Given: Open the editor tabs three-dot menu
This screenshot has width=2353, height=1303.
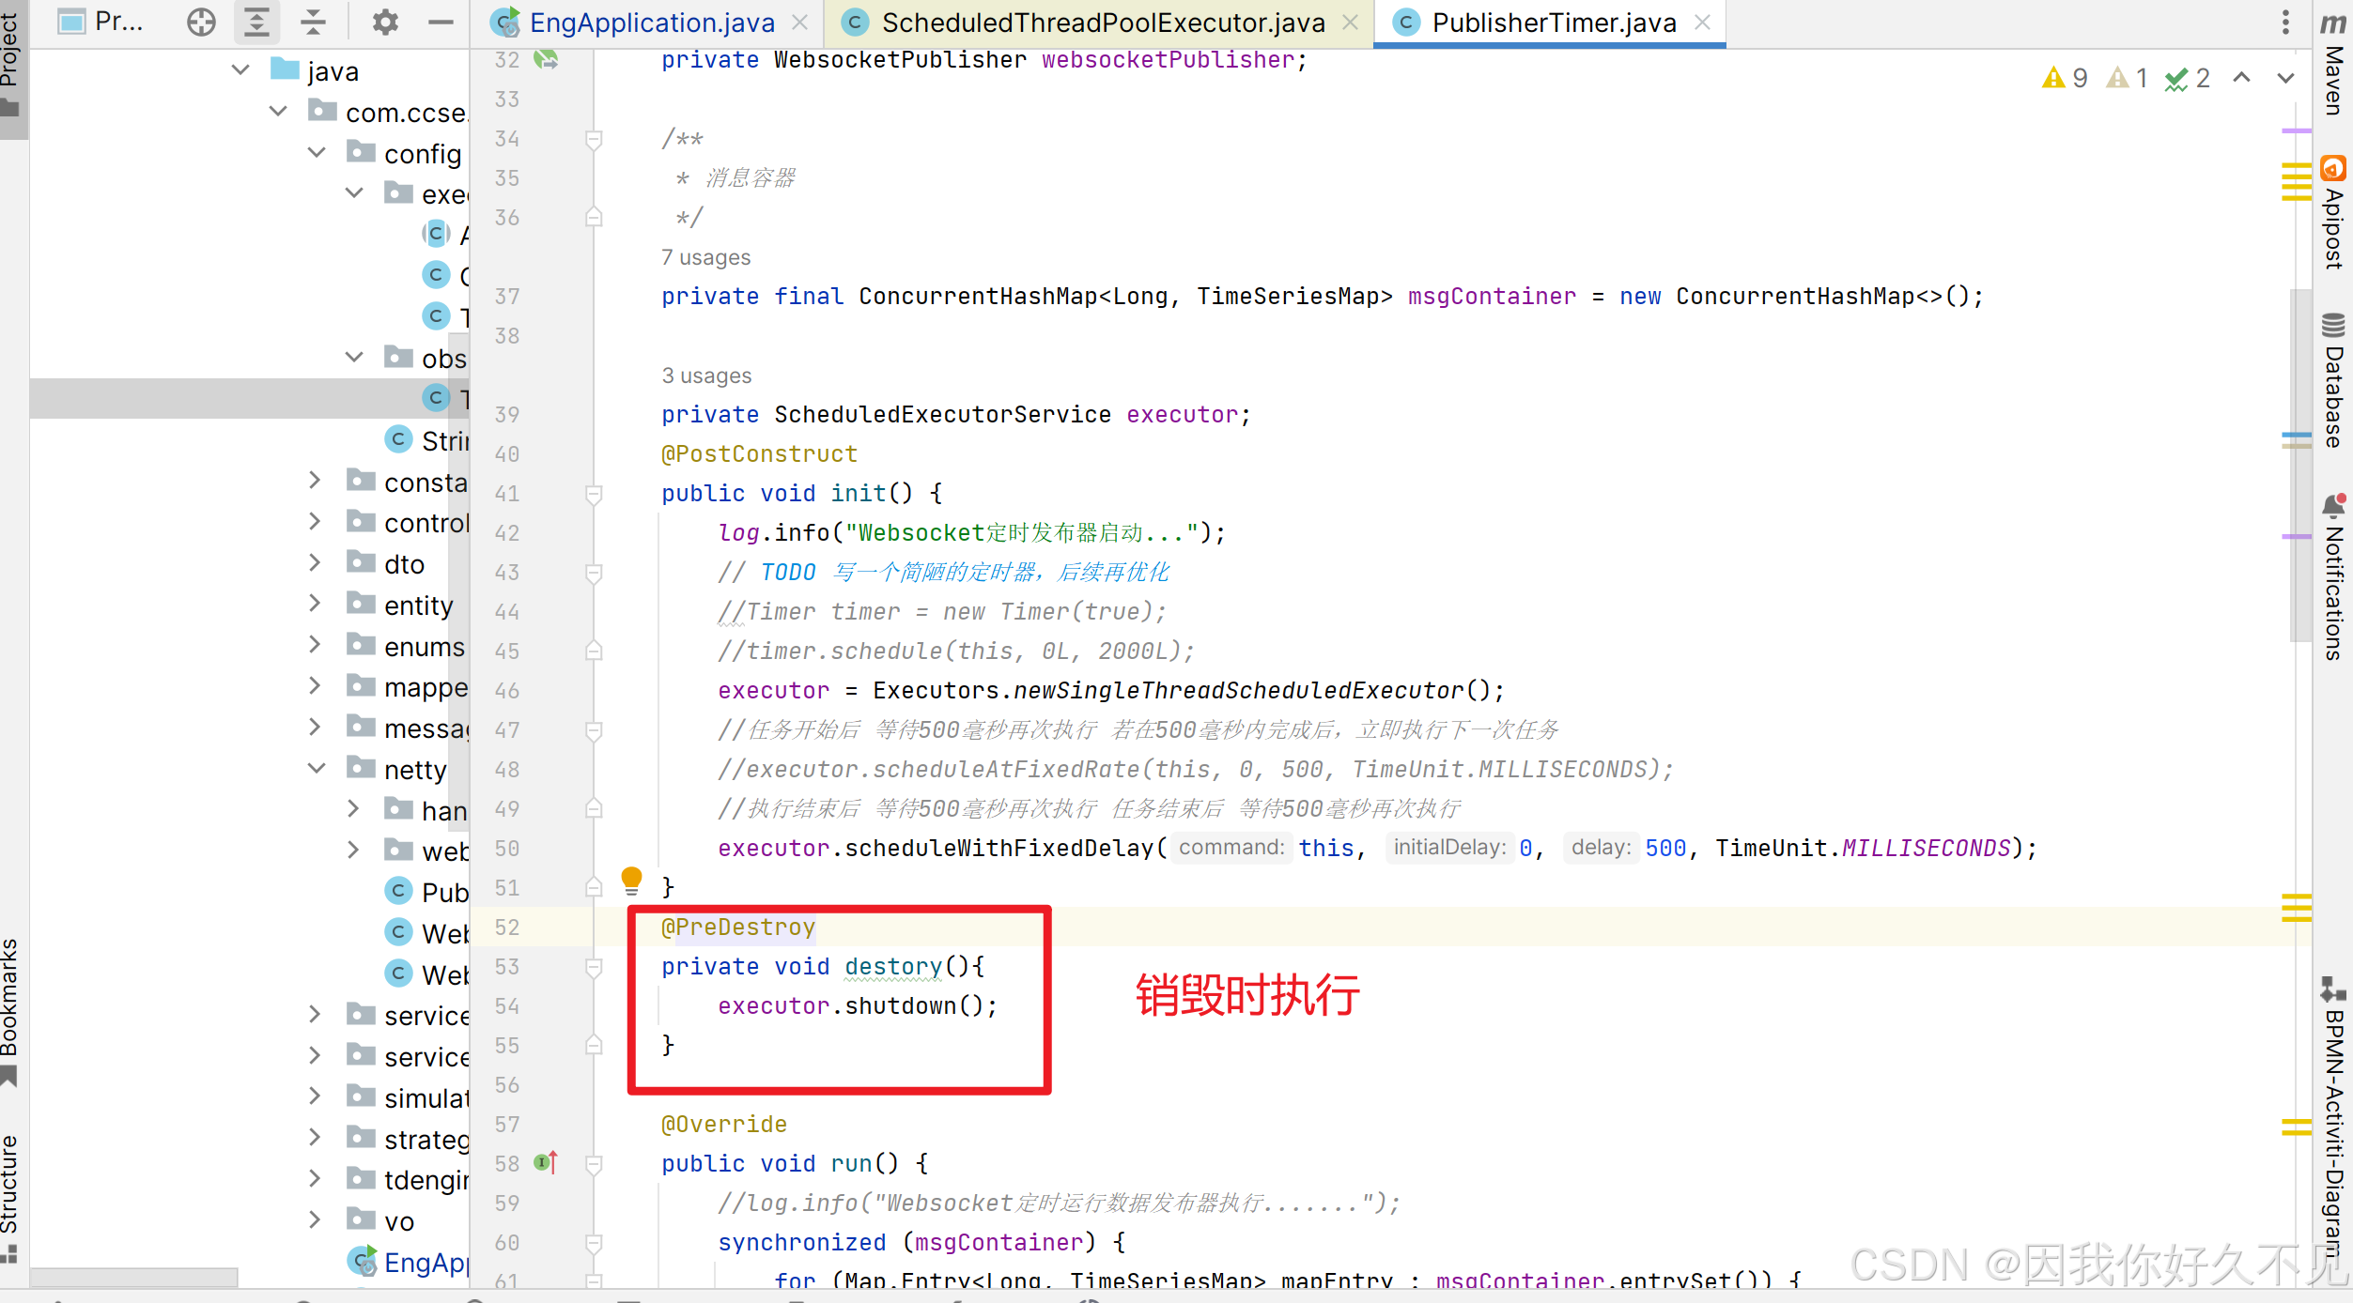Looking at the screenshot, I should pos(2285,22).
